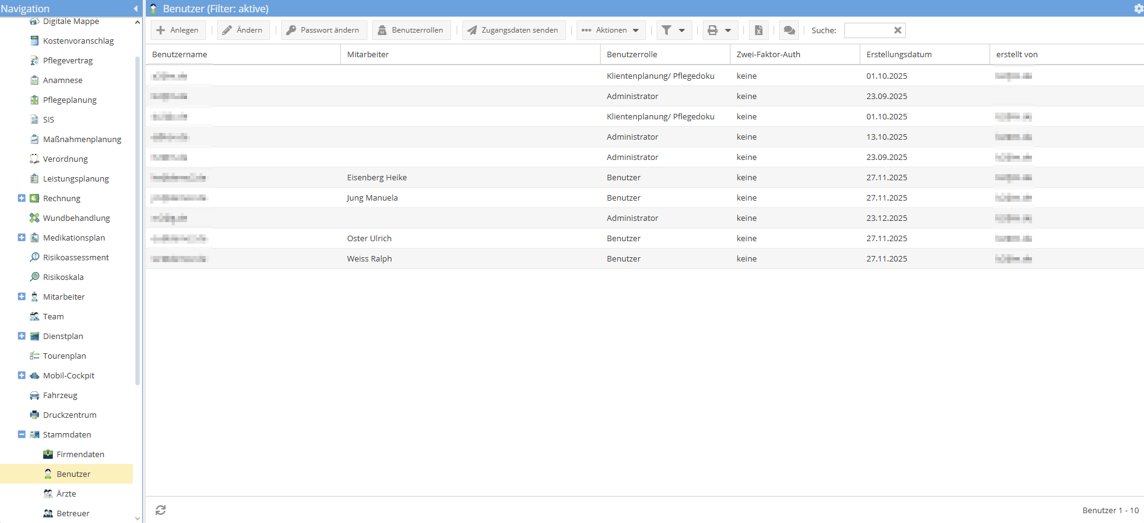Sort by Mitarbeiter column header
Screen dimensions: 1144x523
(x=470, y=54)
